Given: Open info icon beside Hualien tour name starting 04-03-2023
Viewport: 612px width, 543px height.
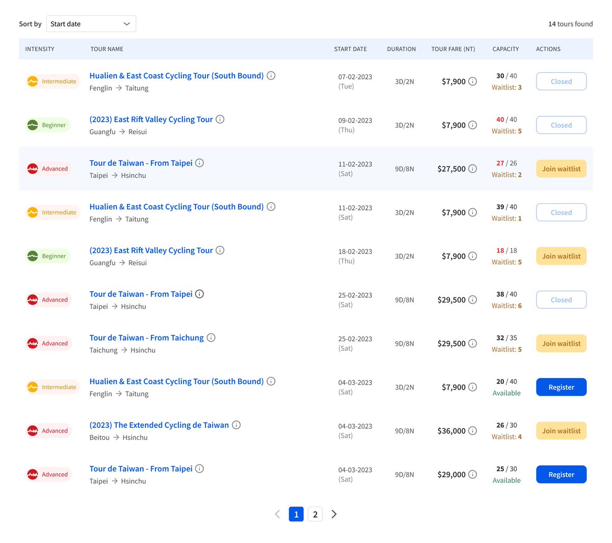Looking at the screenshot, I should [x=271, y=381].
